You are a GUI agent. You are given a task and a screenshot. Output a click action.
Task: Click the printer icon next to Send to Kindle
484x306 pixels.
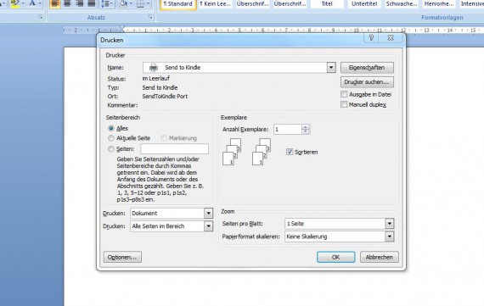[x=154, y=68]
